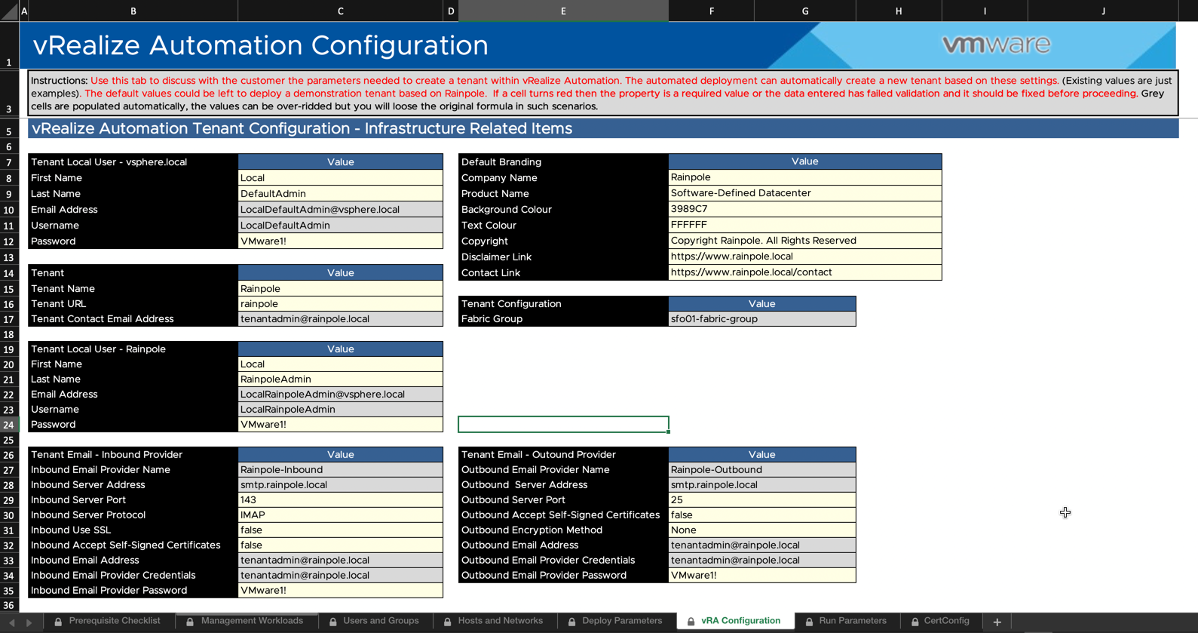Screen dimensions: 1198x633
Task: Switch to the Run Parameters tab
Action: tap(852, 621)
